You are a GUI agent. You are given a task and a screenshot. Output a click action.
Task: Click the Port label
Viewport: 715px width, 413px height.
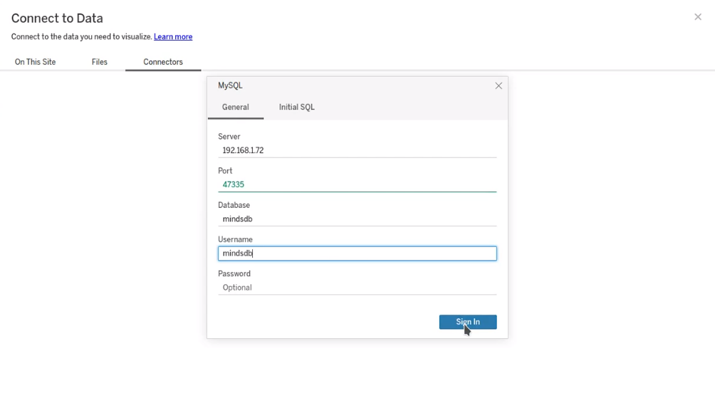pos(225,171)
